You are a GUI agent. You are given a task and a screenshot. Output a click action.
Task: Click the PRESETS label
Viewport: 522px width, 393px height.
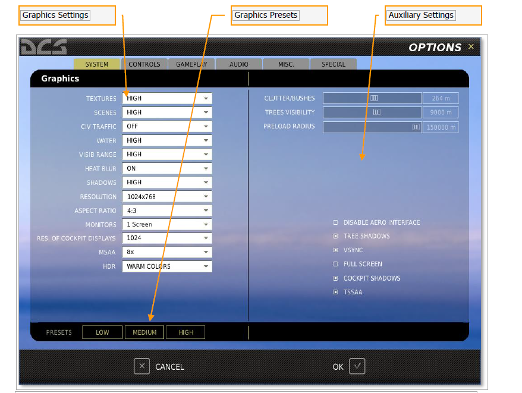pos(59,332)
